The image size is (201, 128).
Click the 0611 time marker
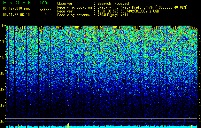pos(21,28)
